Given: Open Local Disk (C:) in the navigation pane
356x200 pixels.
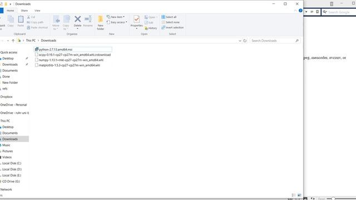Looking at the screenshot, I should [12, 163].
